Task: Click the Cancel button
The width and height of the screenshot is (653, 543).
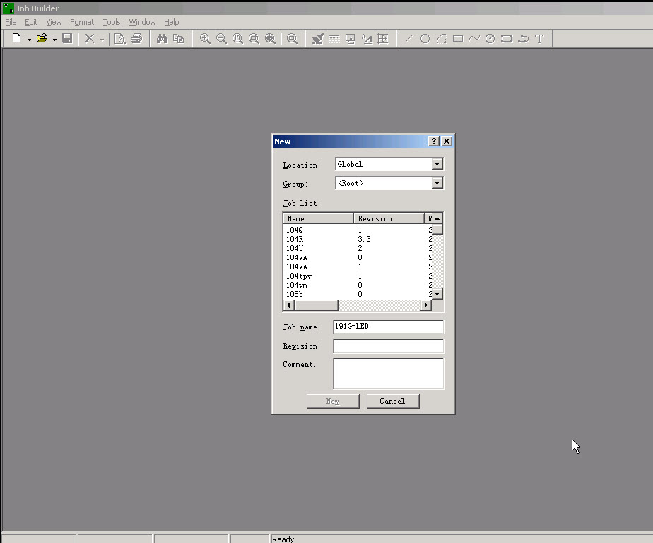Action: (x=393, y=401)
